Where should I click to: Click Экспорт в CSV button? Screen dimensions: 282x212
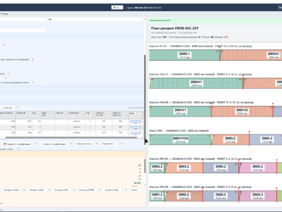(61, 190)
